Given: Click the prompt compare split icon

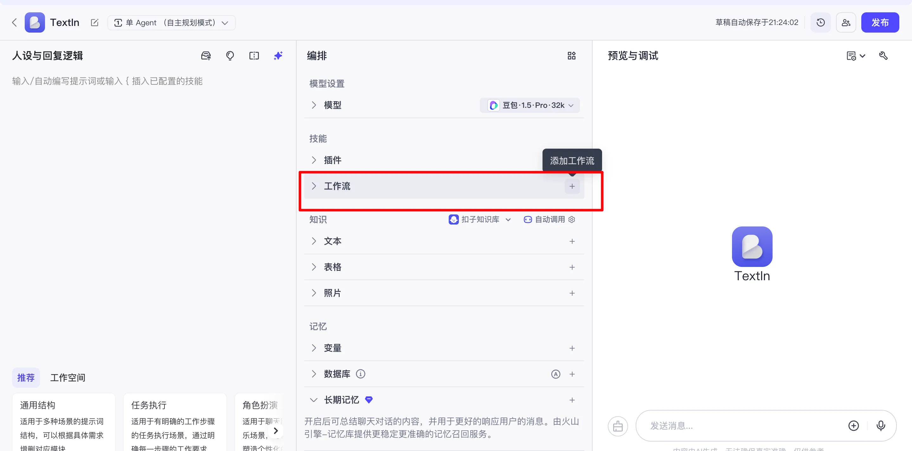Looking at the screenshot, I should (x=254, y=56).
